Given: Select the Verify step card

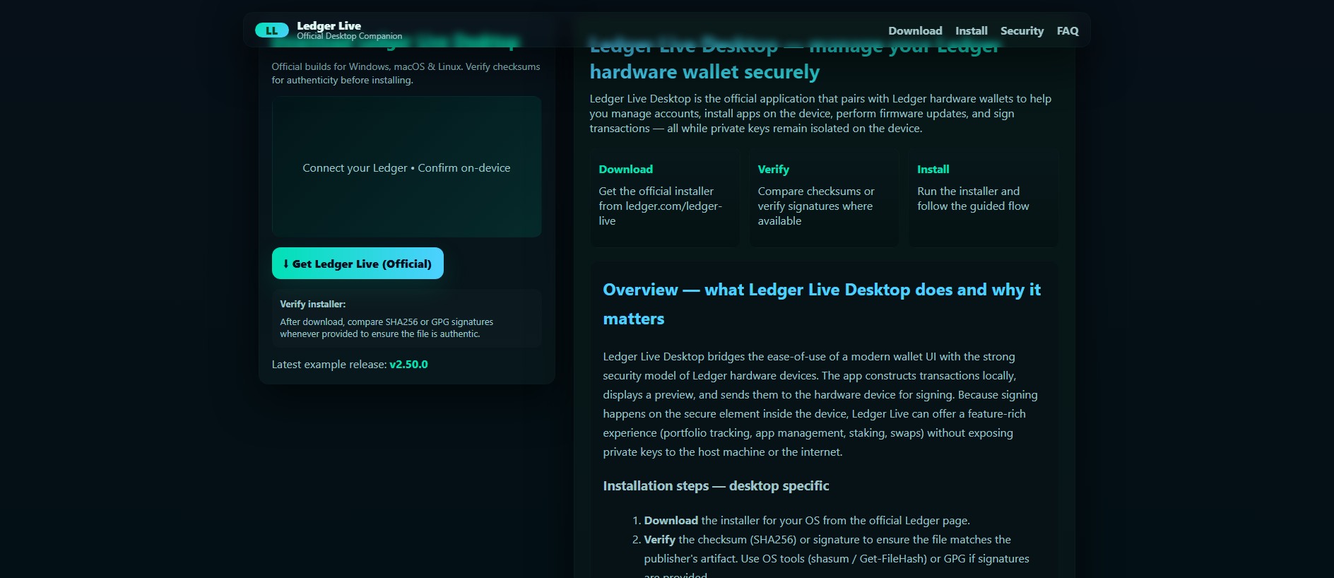Looking at the screenshot, I should point(824,198).
